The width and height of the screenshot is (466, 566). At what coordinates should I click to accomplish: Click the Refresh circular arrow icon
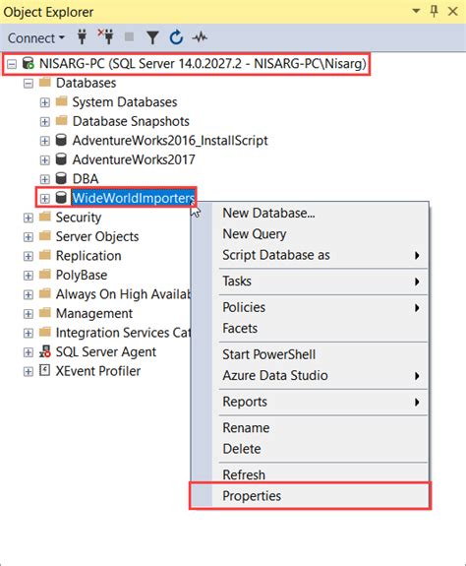(176, 37)
